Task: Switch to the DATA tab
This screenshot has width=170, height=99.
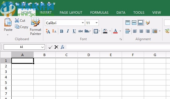Action: pos(121,13)
